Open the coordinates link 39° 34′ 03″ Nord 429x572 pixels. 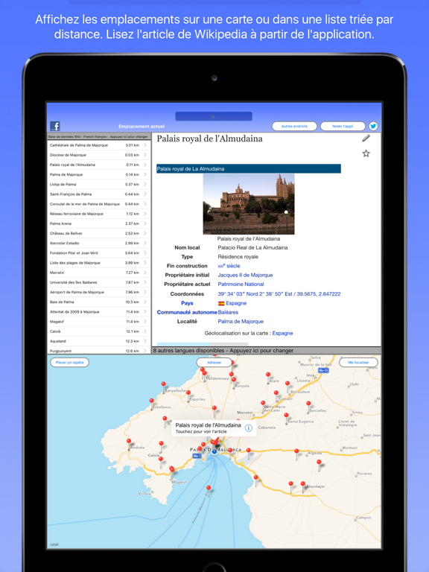[x=279, y=294]
